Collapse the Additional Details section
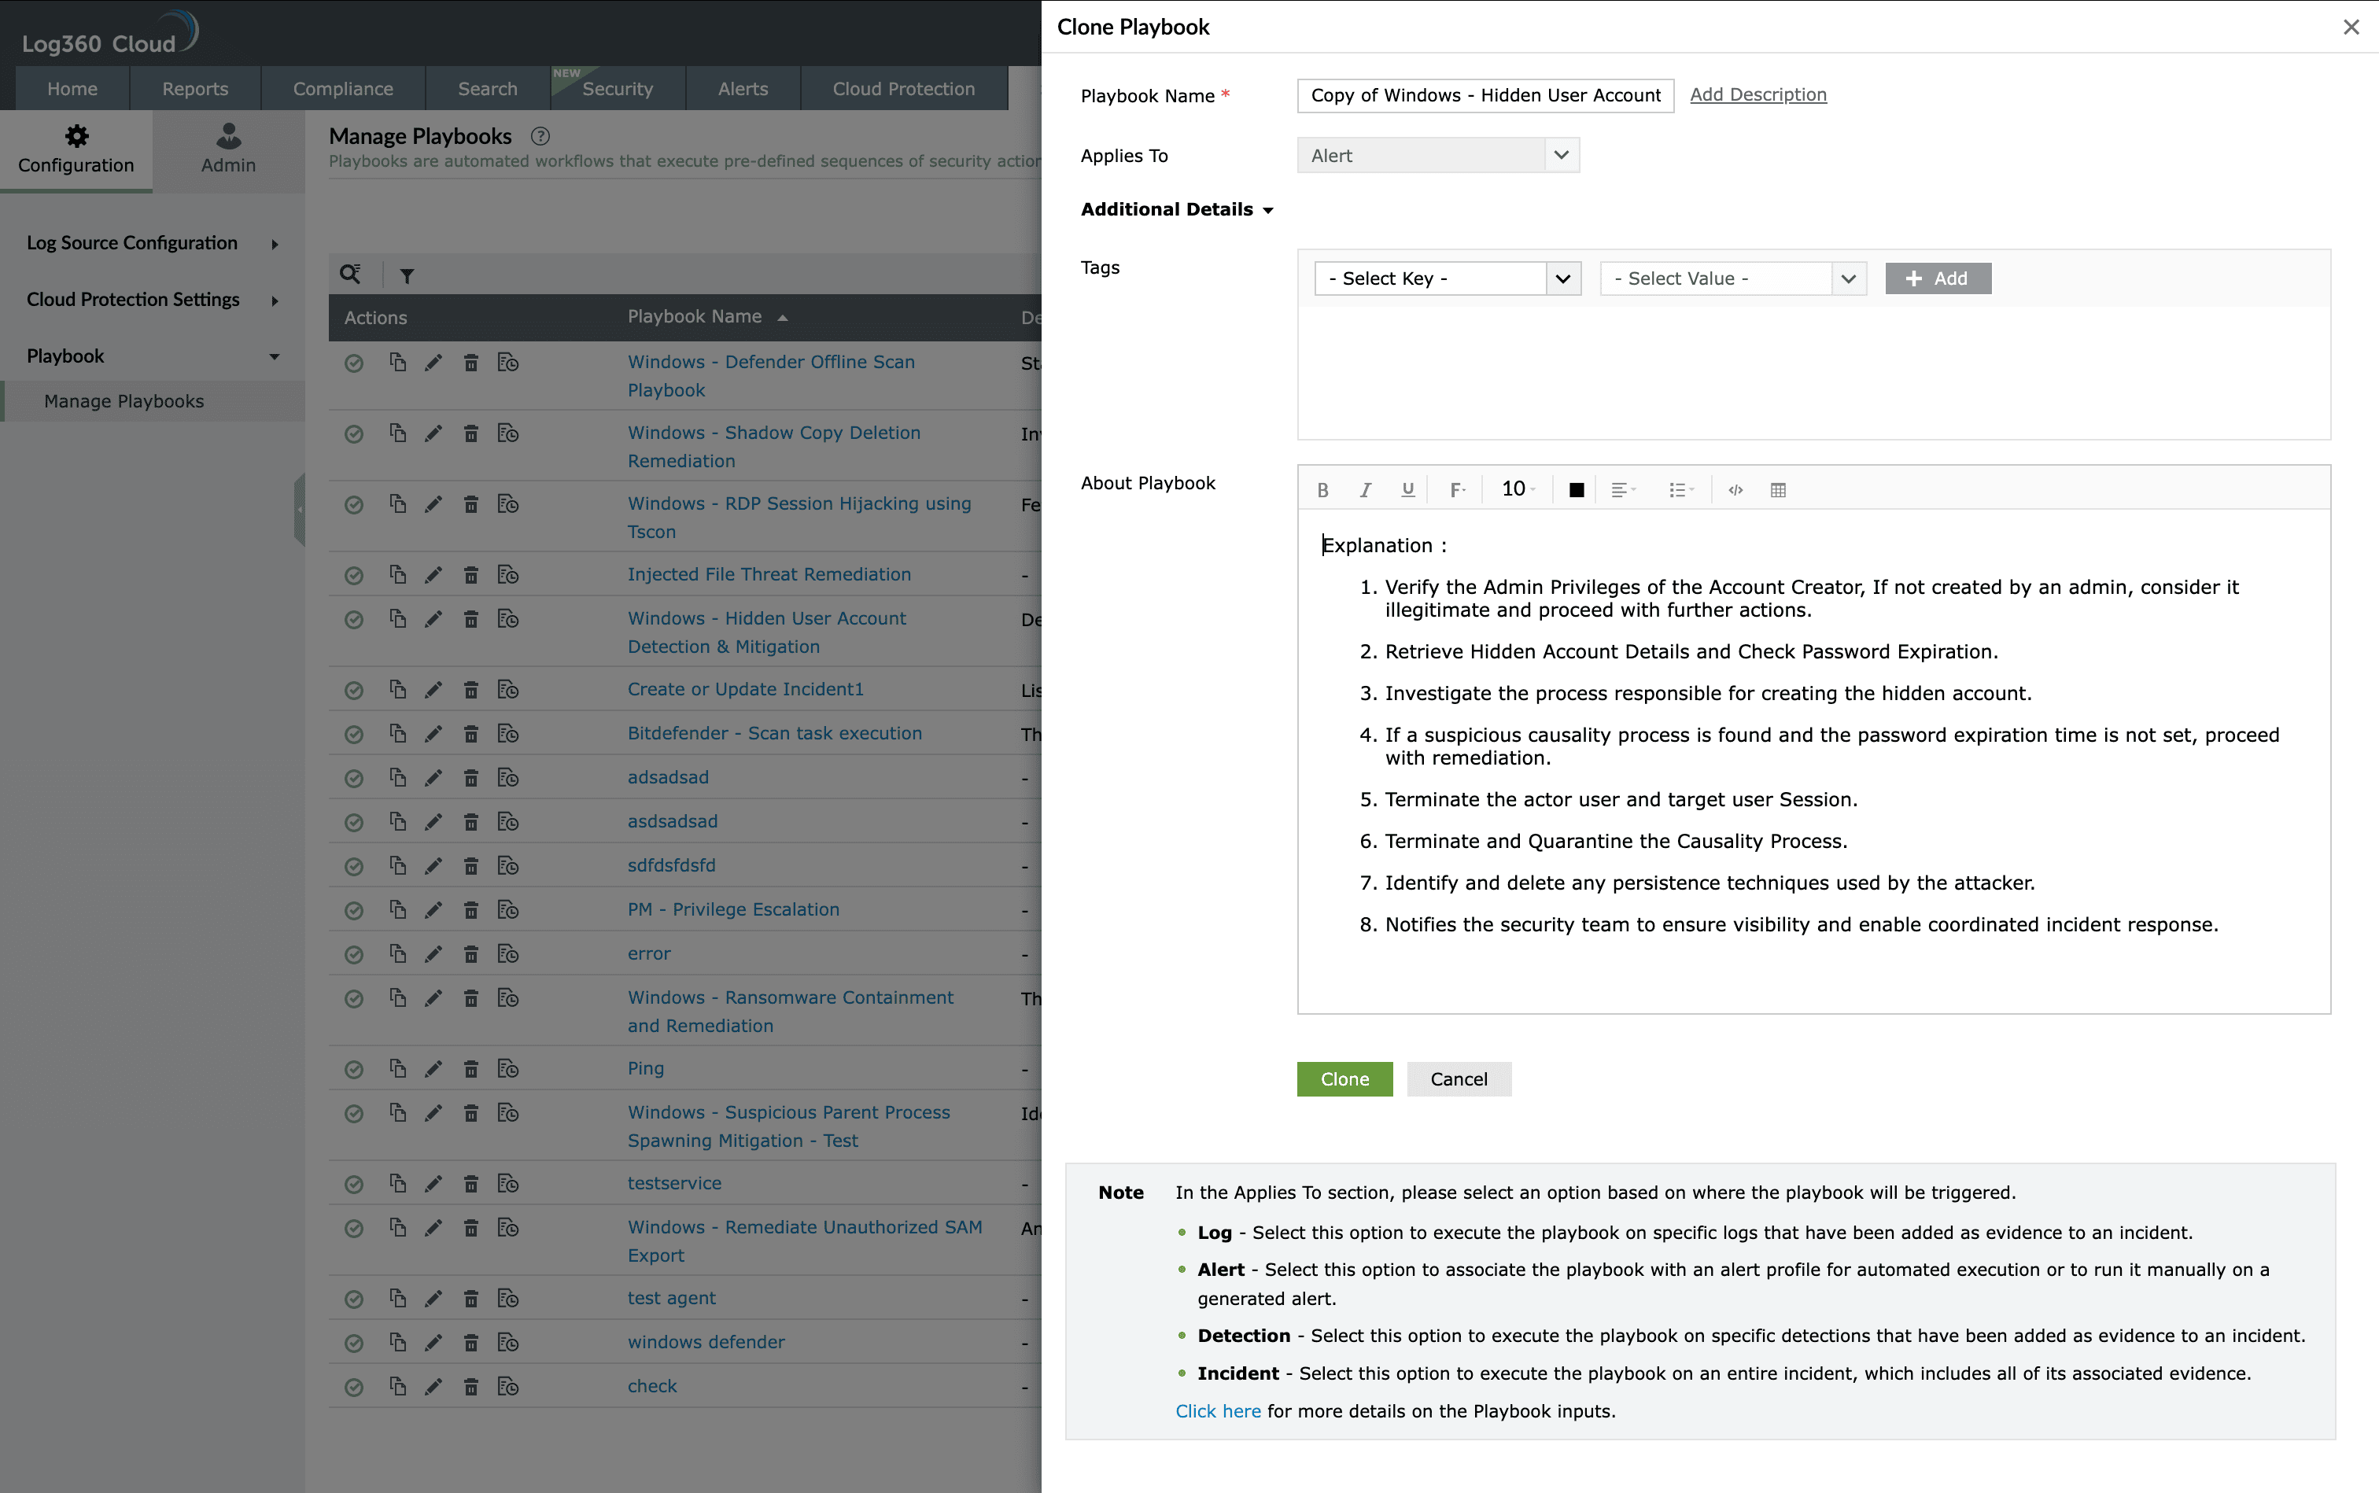This screenshot has width=2379, height=1493. [1176, 209]
